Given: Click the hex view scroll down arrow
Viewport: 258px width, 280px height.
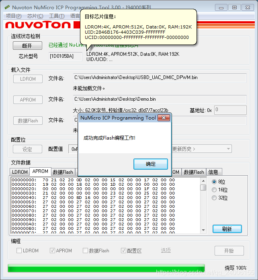Looking at the screenshot, I should [203, 230].
